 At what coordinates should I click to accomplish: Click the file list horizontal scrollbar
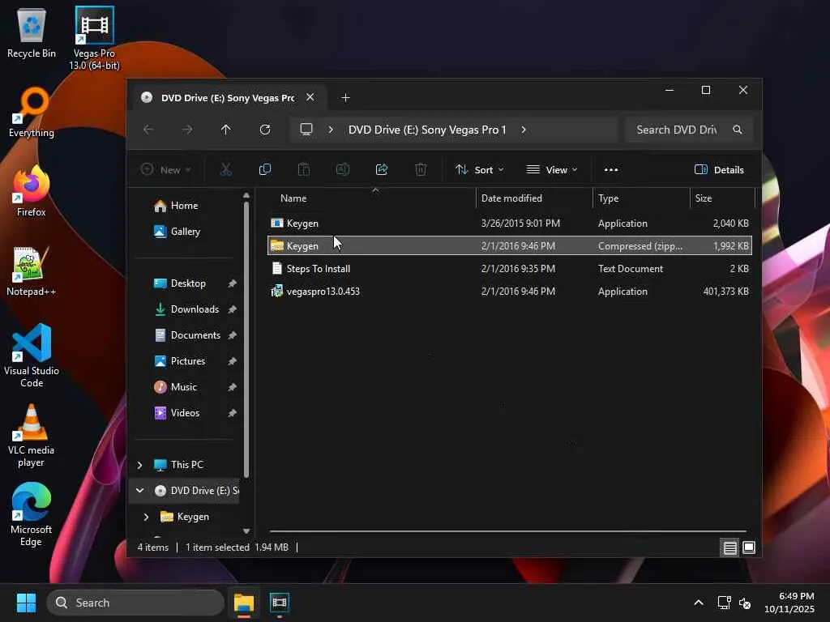(508, 530)
